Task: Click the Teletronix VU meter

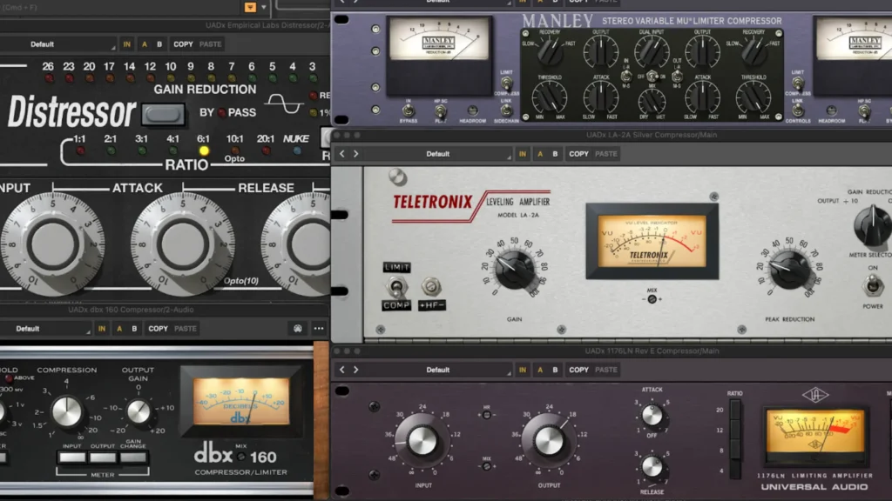Action: 652,242
